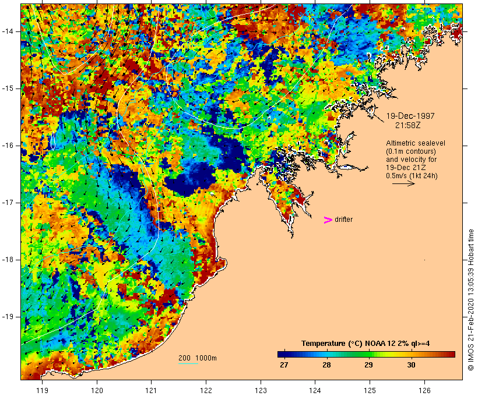Click the 'Altimetric sealevel' legend line
478x396 pixels.
tap(416, 143)
